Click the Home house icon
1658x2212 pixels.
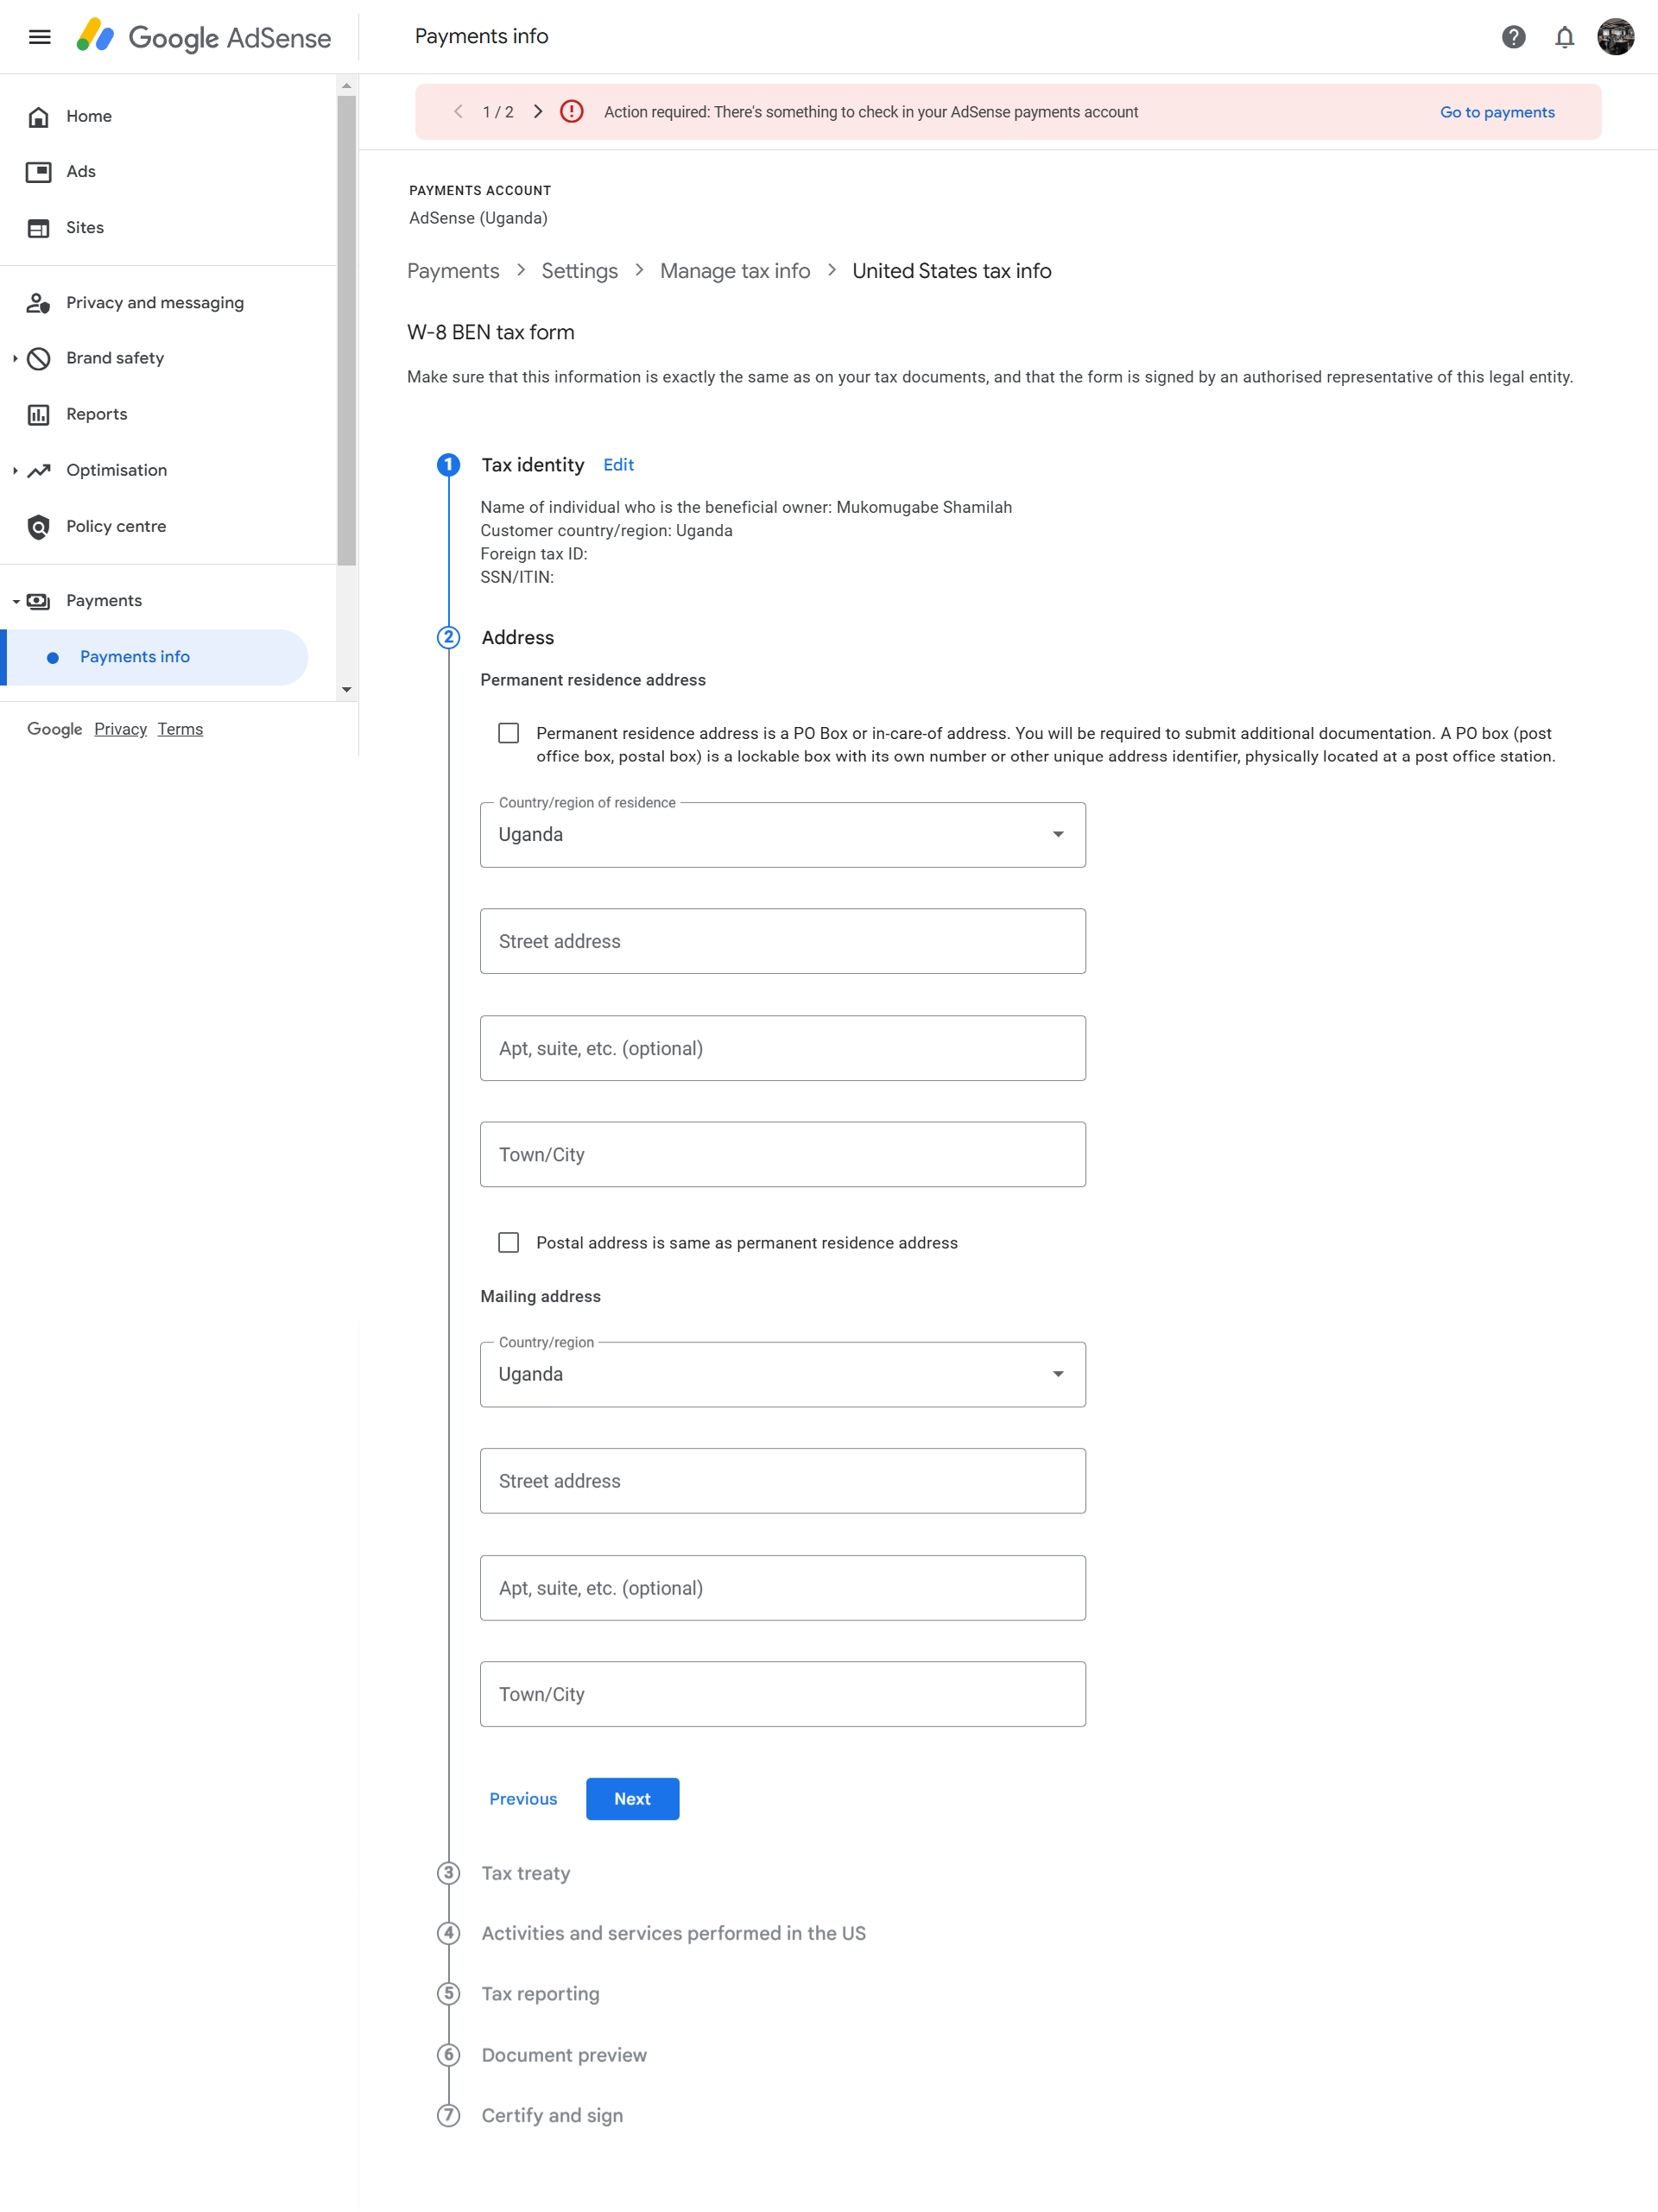click(39, 116)
